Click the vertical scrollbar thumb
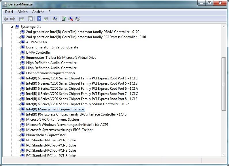 224,84
